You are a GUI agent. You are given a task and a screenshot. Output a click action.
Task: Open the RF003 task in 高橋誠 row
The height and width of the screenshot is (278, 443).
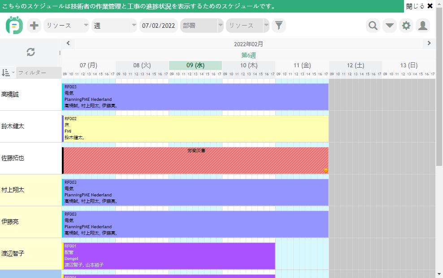click(195, 96)
